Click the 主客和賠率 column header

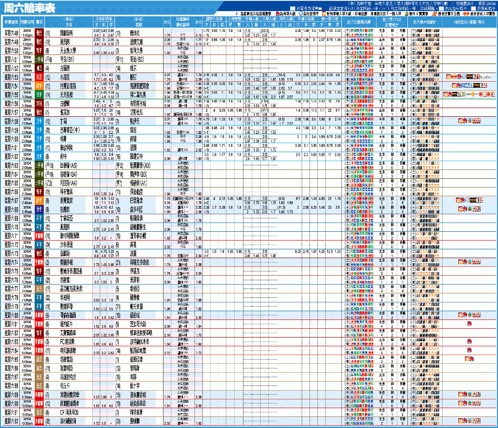point(104,19)
